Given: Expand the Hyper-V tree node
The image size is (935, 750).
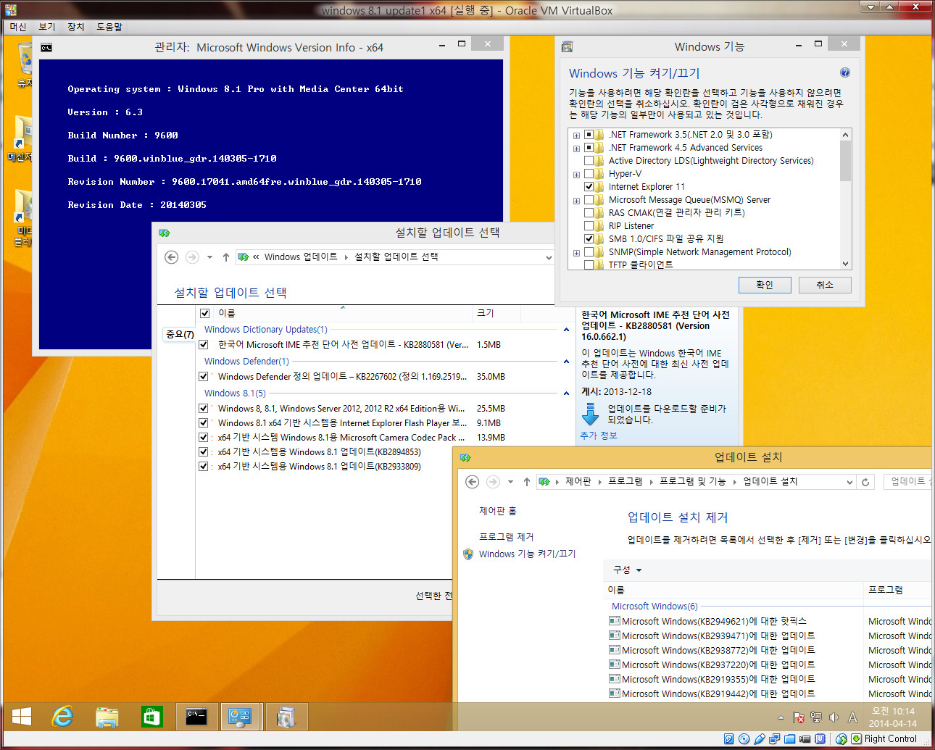Looking at the screenshot, I should [x=576, y=175].
